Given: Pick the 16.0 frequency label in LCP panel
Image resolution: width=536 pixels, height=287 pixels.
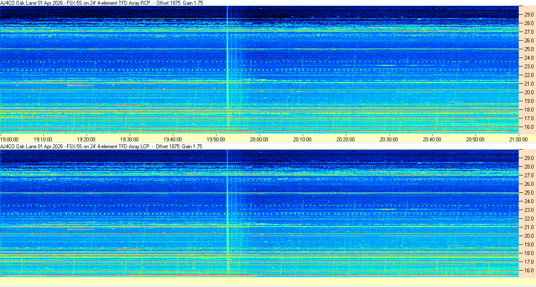Looking at the screenshot, I should point(529,271).
